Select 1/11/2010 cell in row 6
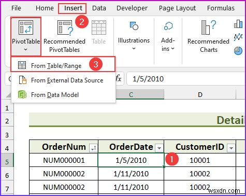246x196 pixels. [131, 174]
